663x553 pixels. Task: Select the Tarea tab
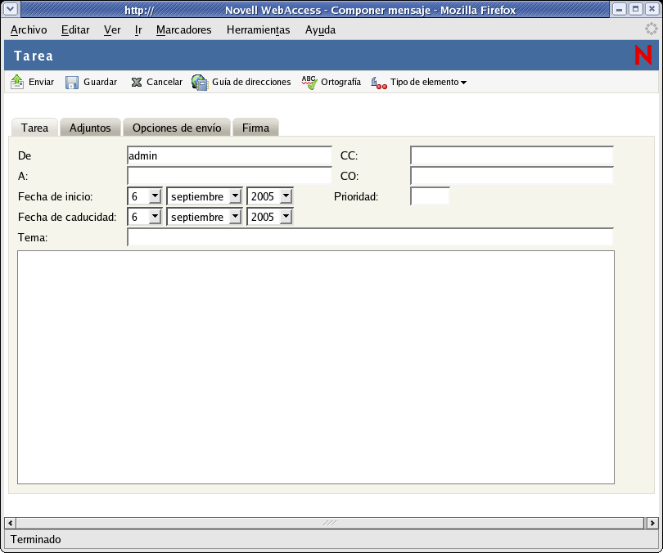(x=34, y=128)
